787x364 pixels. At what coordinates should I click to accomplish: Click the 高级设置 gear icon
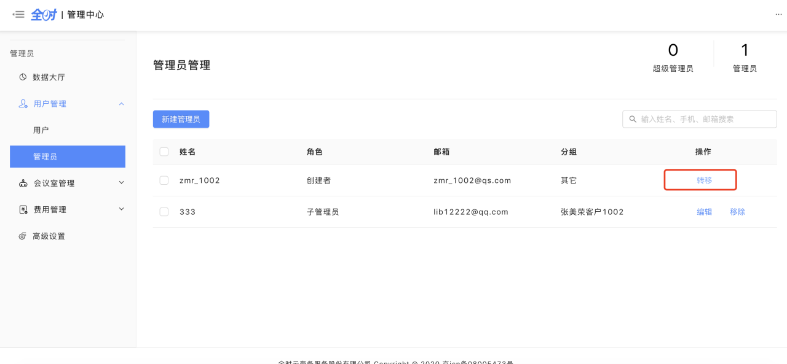point(23,236)
